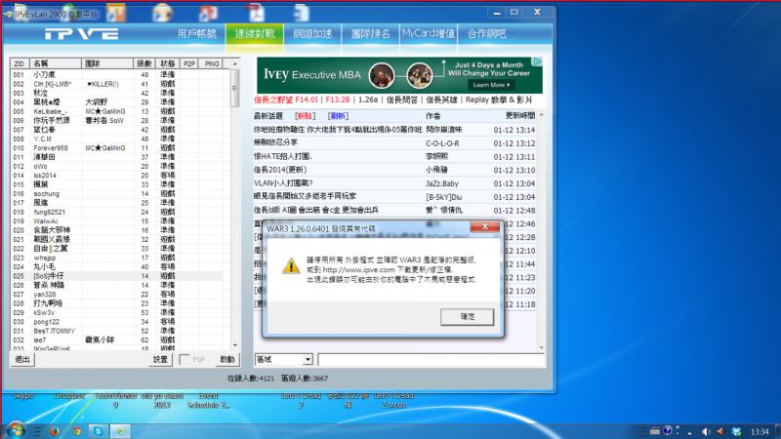The image size is (781, 439).
Task: Launch Google Chrome from the taskbar
Action: [76, 431]
